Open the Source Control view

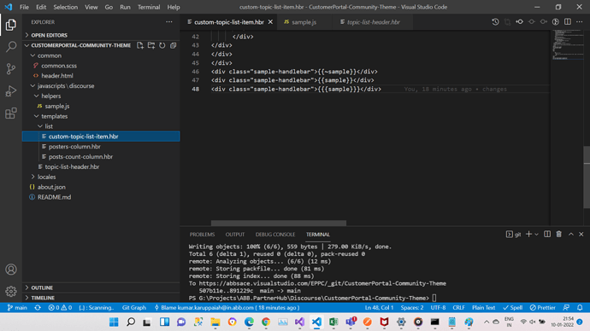11,69
